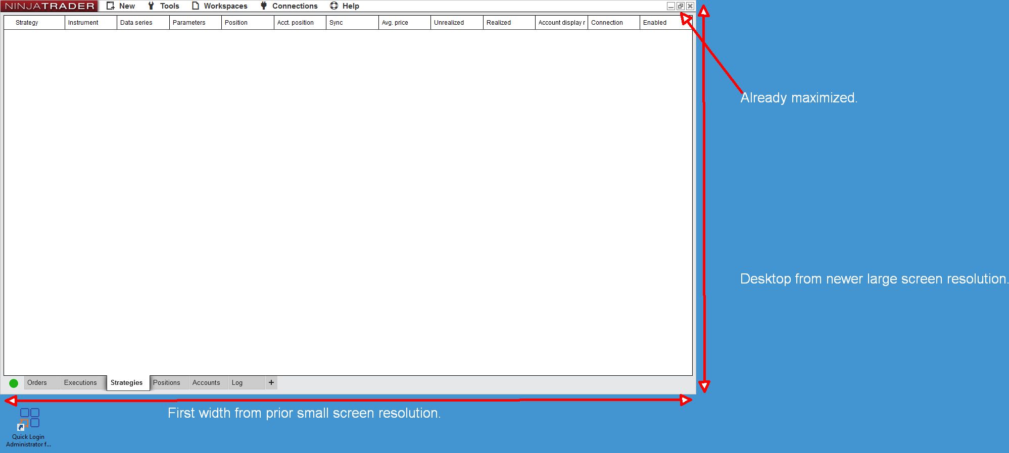Viewport: 1009px width, 453px height.
Task: Click the Avg. price column header
Action: (405, 23)
